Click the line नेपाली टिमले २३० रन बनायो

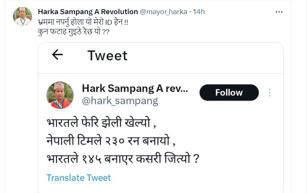[111, 141]
